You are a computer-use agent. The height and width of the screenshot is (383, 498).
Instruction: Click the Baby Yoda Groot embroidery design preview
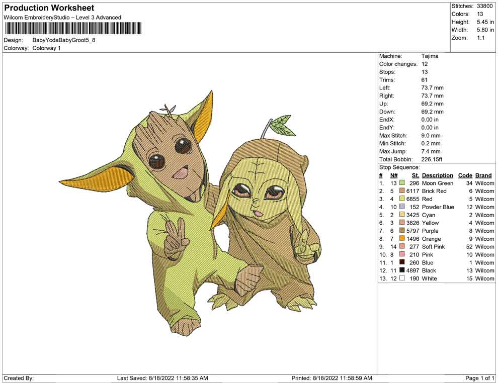[190, 213]
